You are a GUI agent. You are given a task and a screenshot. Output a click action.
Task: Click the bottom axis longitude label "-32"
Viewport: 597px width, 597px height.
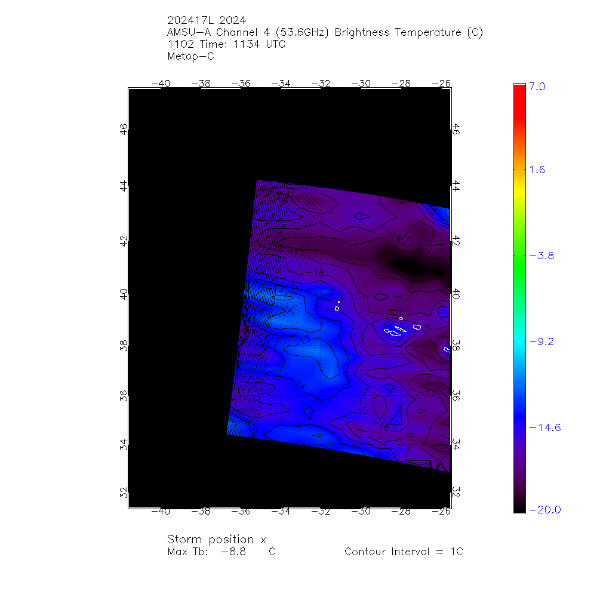click(321, 512)
